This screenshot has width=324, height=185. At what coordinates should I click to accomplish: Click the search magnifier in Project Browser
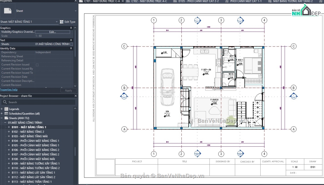(5, 102)
